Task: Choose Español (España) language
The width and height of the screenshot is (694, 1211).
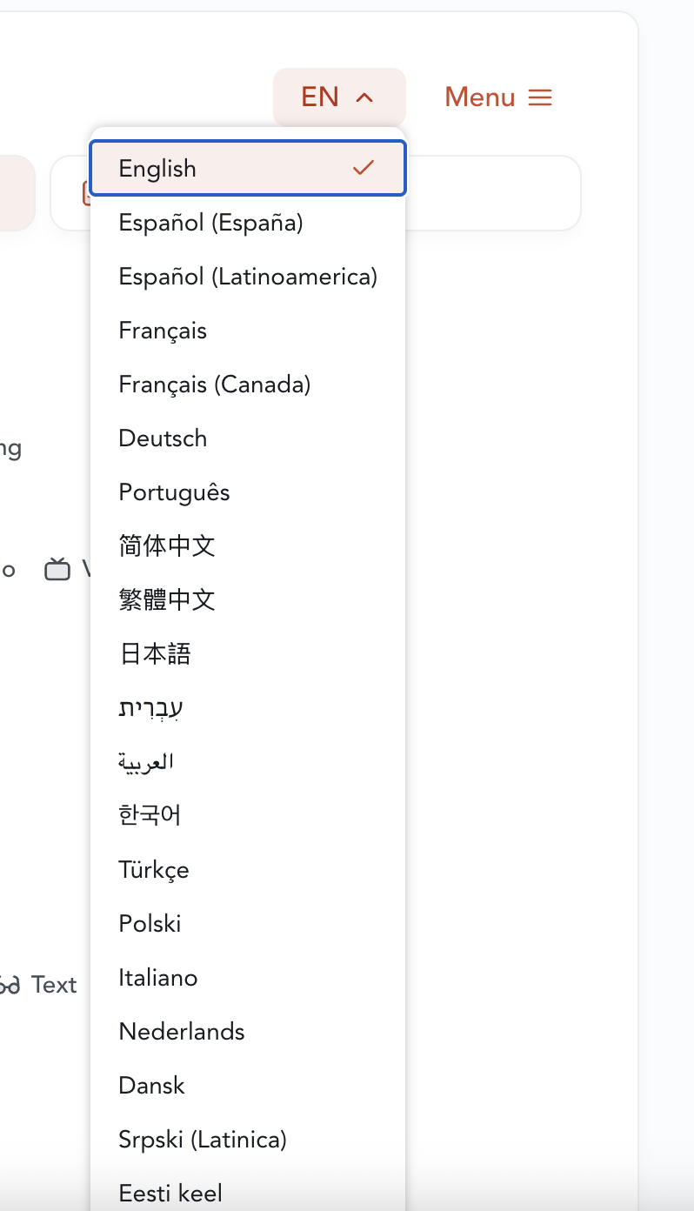Action: (x=210, y=223)
